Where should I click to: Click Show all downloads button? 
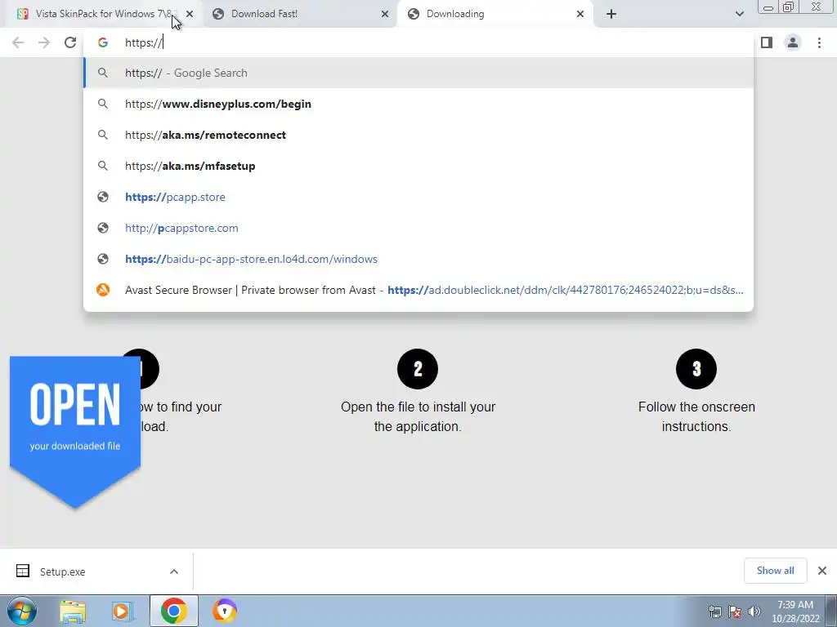coord(775,571)
